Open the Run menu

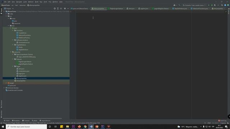pyautogui.click(x=41, y=2)
